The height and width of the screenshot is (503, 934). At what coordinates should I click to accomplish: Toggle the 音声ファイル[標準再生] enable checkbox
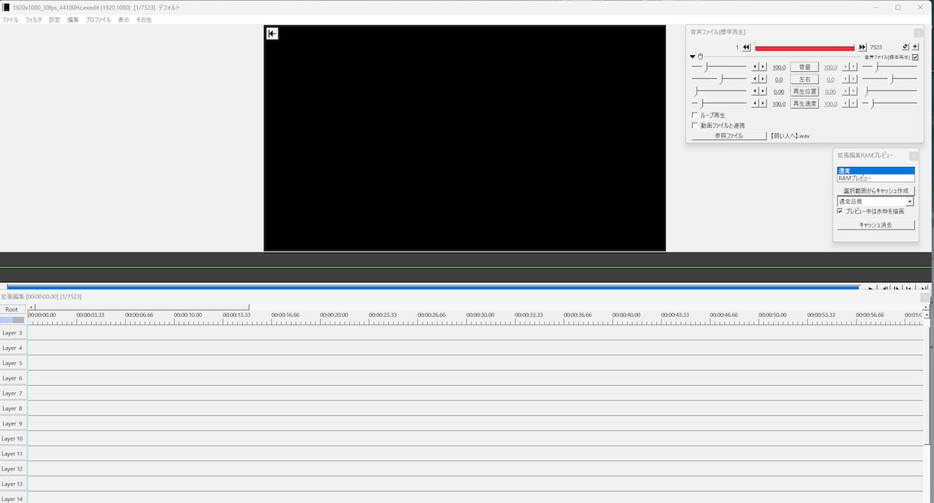pyautogui.click(x=915, y=57)
